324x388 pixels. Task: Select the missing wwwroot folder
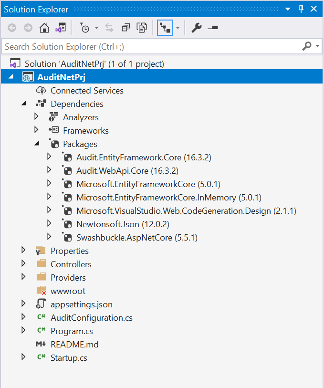(x=68, y=291)
